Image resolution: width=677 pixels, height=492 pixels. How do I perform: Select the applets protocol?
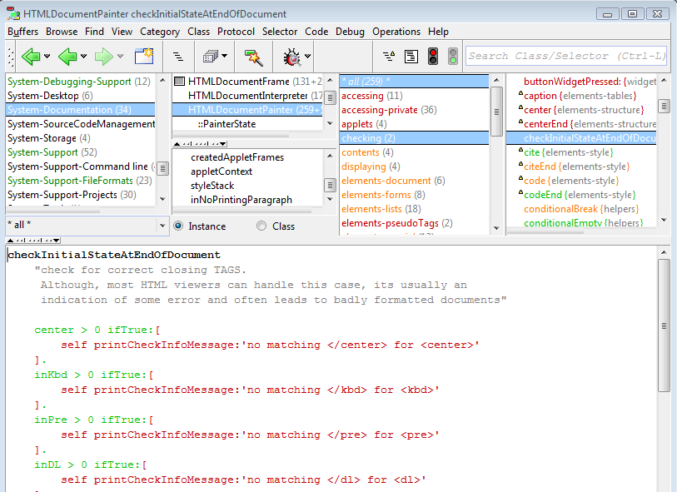[x=414, y=124]
